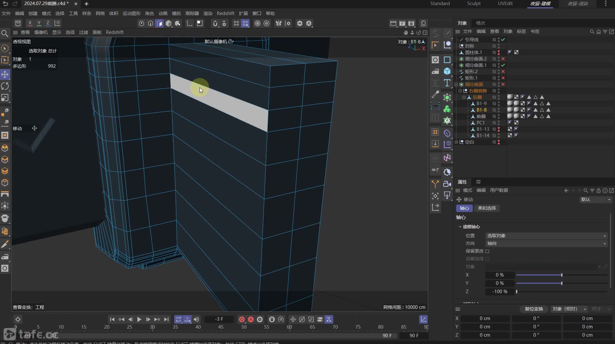
Task: Switch to Polygons mode icon
Action: click(x=159, y=23)
